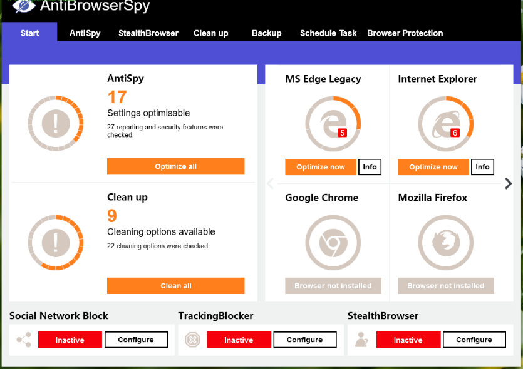Viewport: 523px width, 369px height.
Task: Click Google Chrome Browser not installed button
Action: (333, 286)
